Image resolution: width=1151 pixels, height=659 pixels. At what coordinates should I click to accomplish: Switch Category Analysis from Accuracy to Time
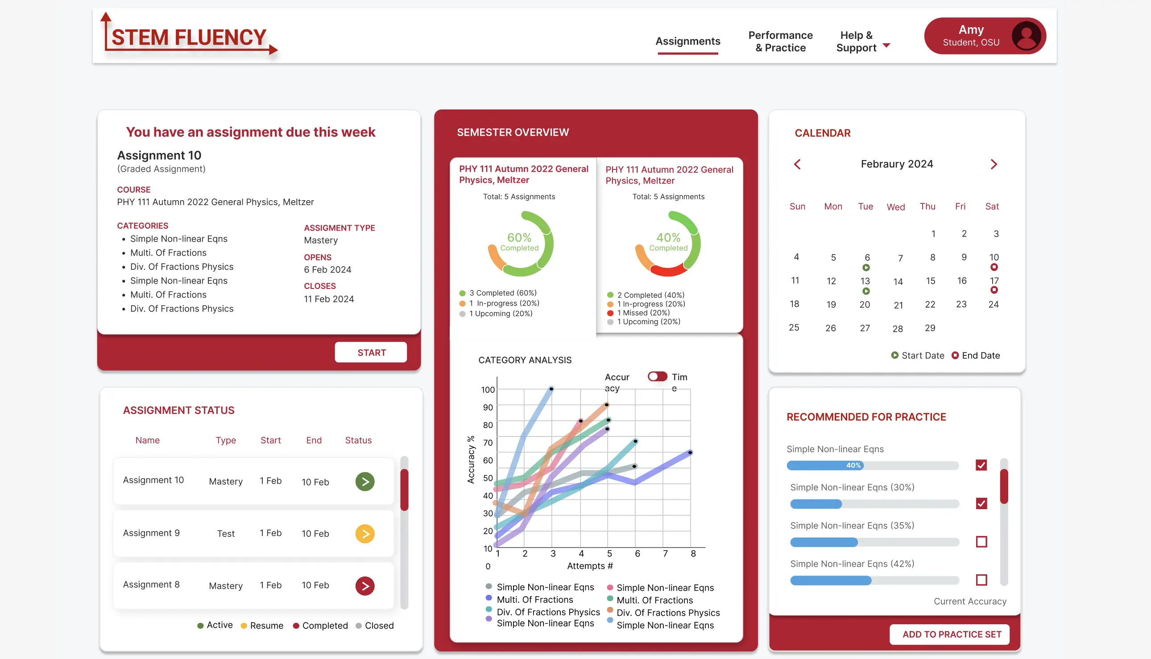658,376
